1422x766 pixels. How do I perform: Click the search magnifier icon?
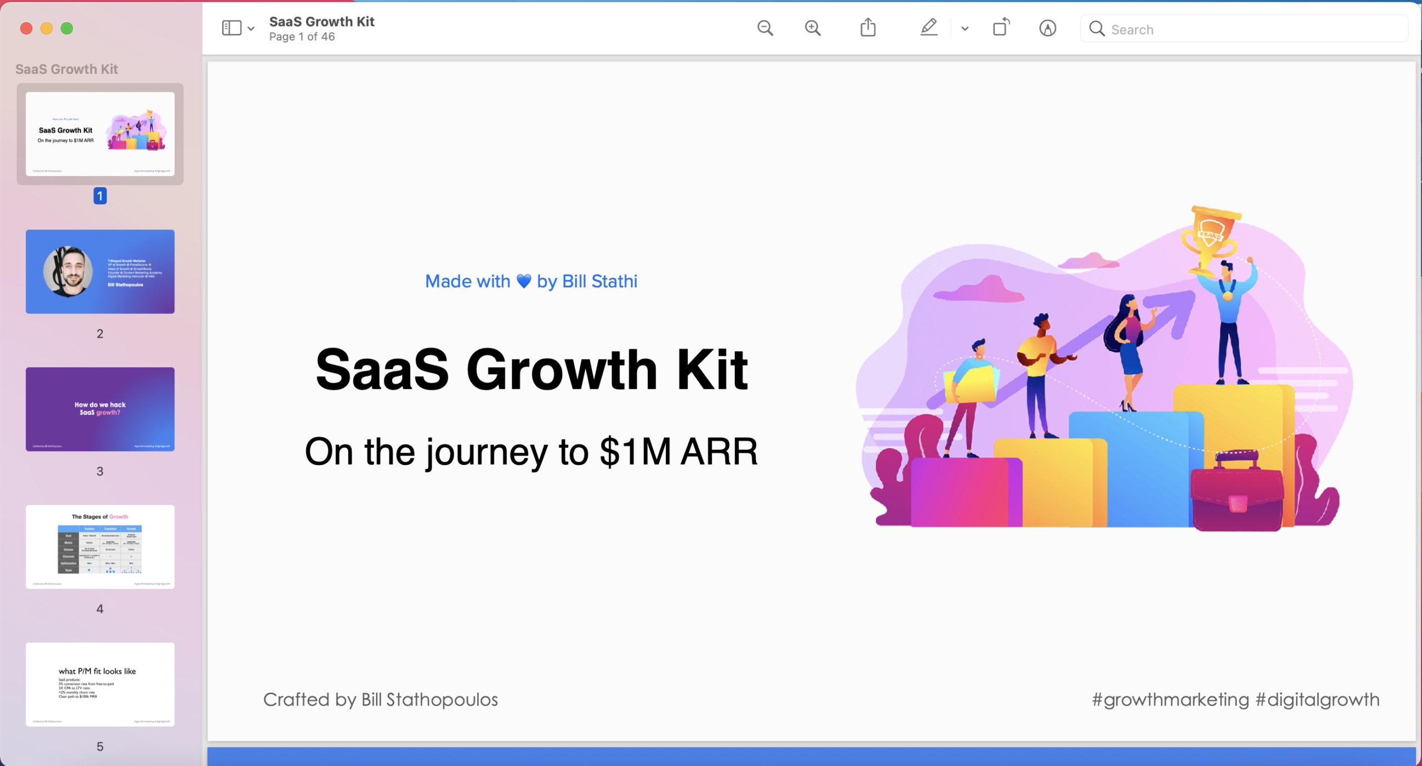pos(1096,29)
